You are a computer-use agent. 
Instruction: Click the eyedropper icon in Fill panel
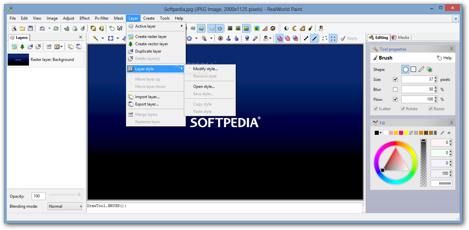coord(442,133)
